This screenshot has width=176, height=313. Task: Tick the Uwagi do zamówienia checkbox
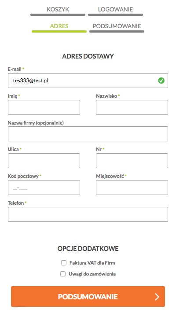tap(63, 274)
